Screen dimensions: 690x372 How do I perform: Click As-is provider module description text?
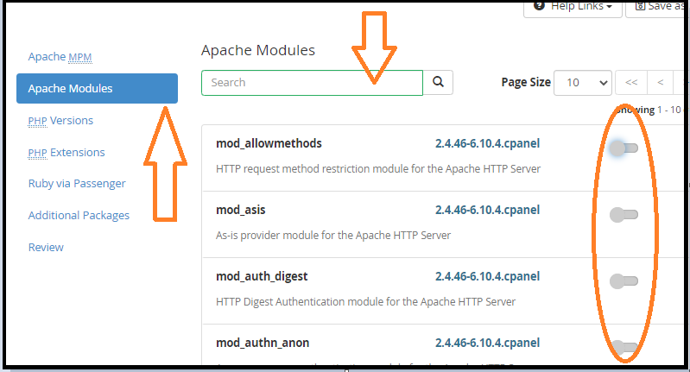(x=333, y=236)
